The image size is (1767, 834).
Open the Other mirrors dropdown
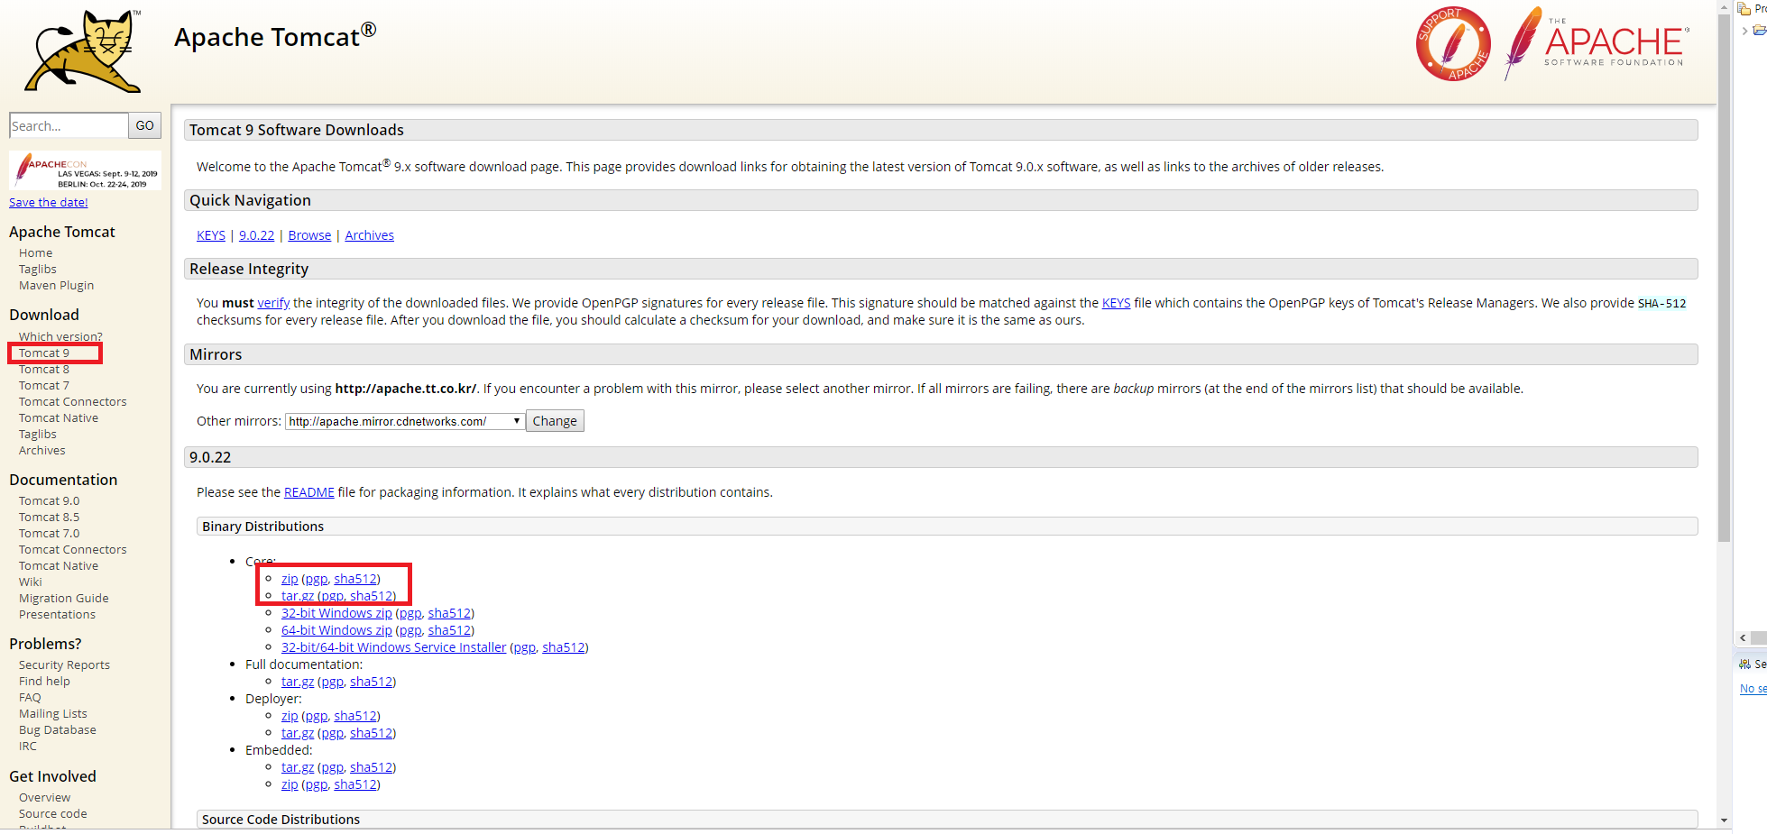point(405,421)
